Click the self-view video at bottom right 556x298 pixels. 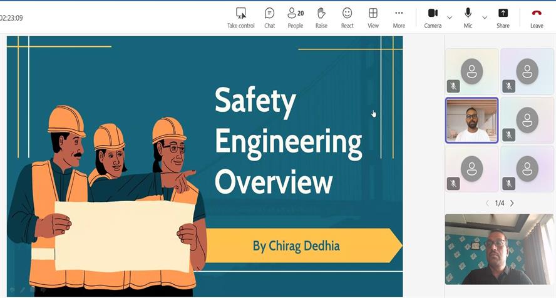pyautogui.click(x=499, y=249)
